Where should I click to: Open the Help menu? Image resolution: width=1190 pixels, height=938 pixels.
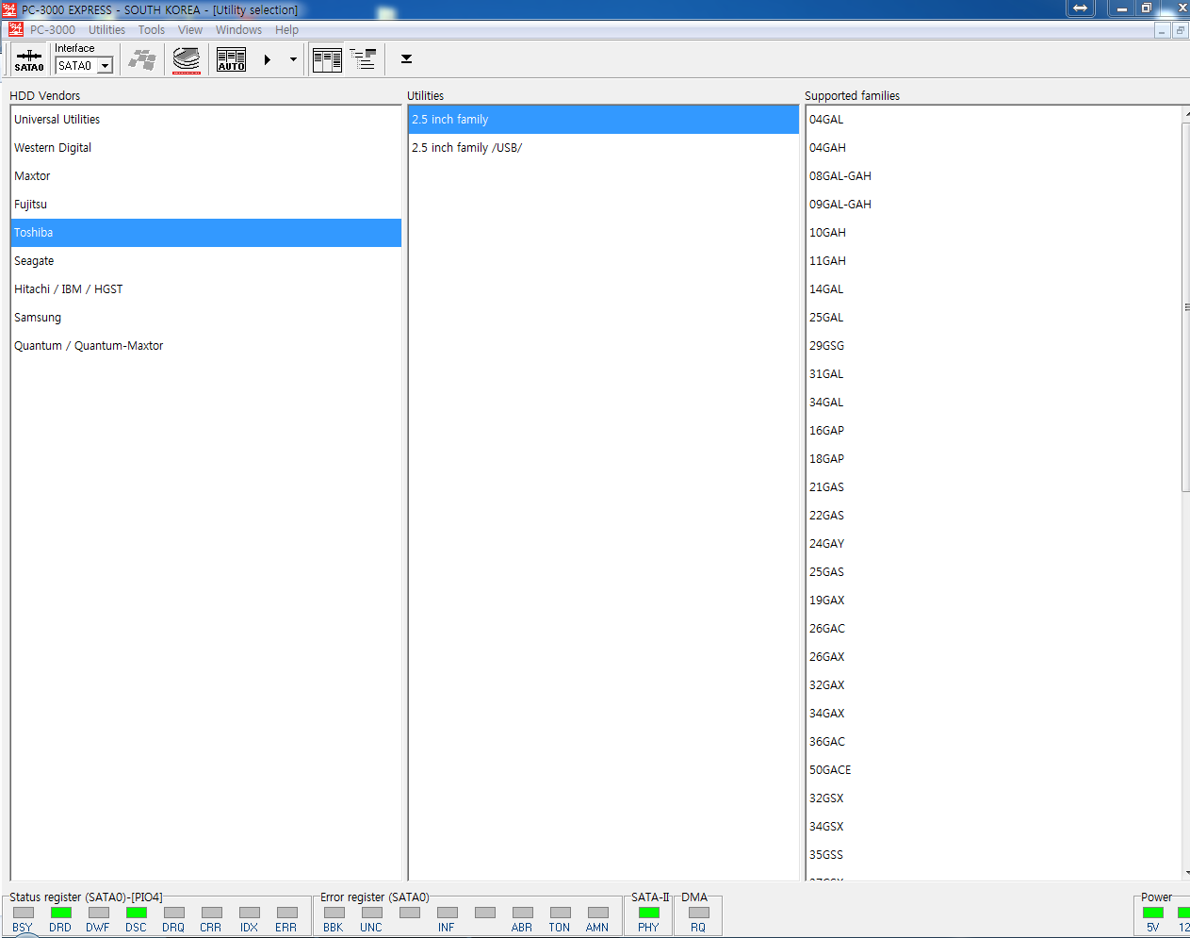click(286, 30)
